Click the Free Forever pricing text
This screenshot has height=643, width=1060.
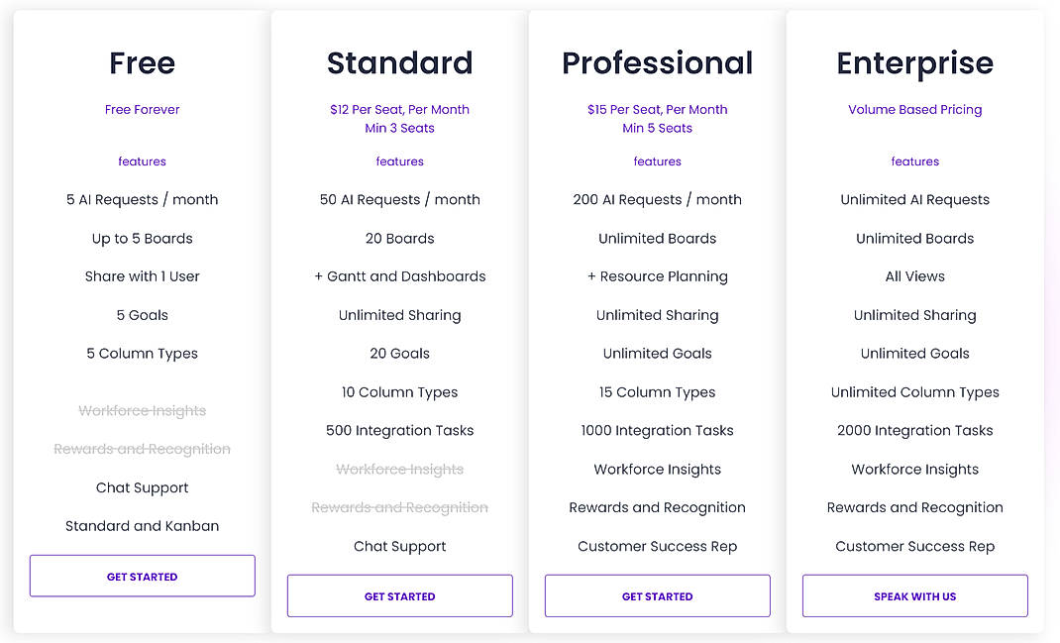click(142, 109)
